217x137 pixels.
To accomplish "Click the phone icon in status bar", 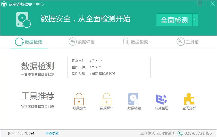I will pyautogui.click(x=180, y=133).
